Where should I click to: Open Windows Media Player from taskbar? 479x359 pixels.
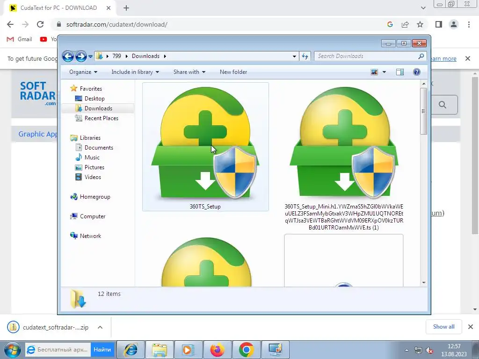188,350
